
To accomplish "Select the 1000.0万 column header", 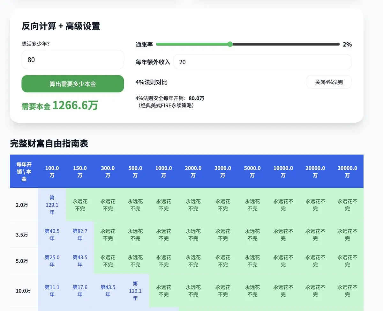I will (163, 171).
